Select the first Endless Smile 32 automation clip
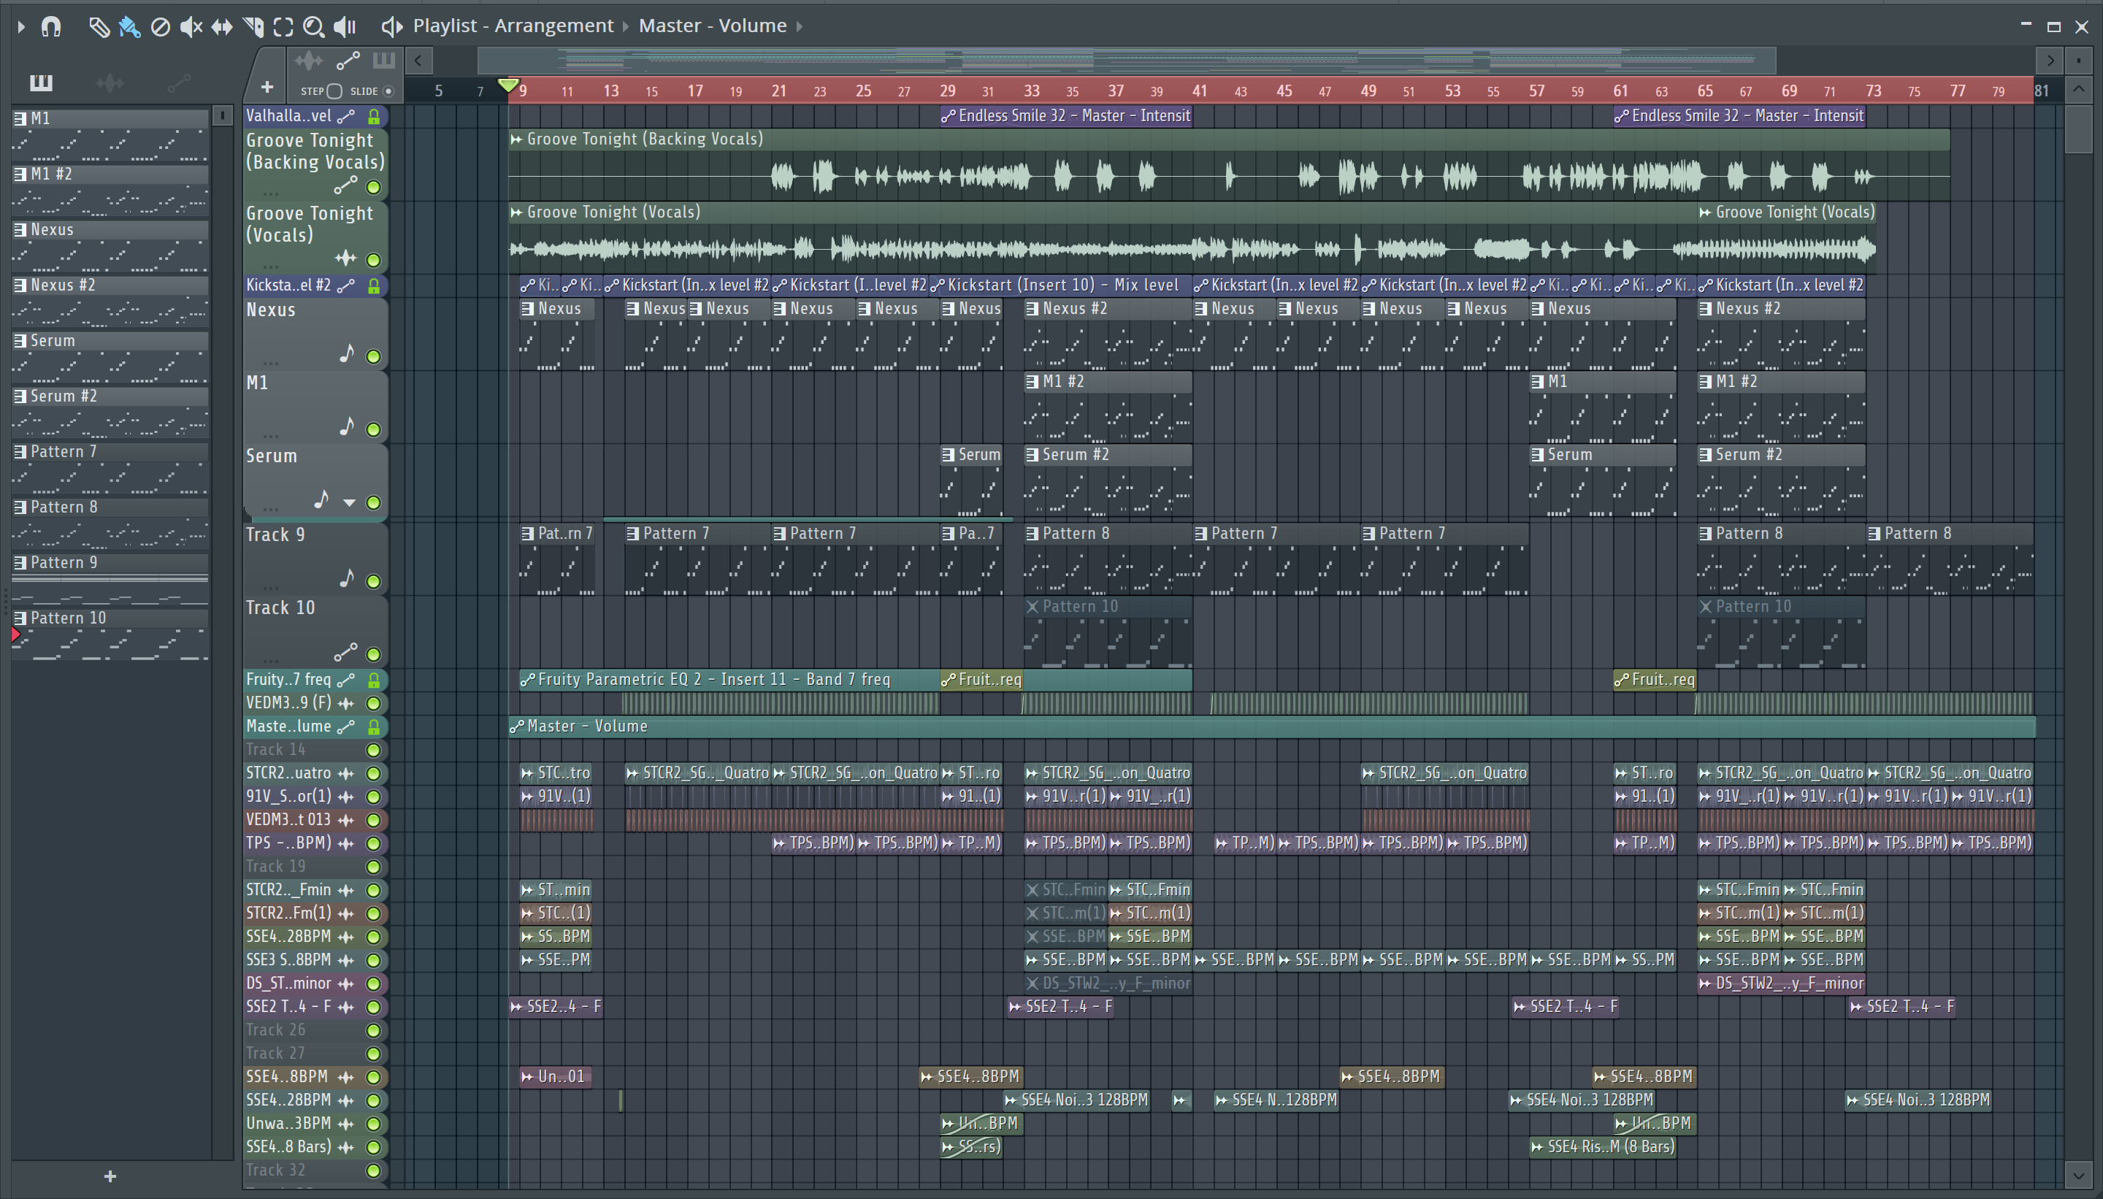 (x=1066, y=116)
